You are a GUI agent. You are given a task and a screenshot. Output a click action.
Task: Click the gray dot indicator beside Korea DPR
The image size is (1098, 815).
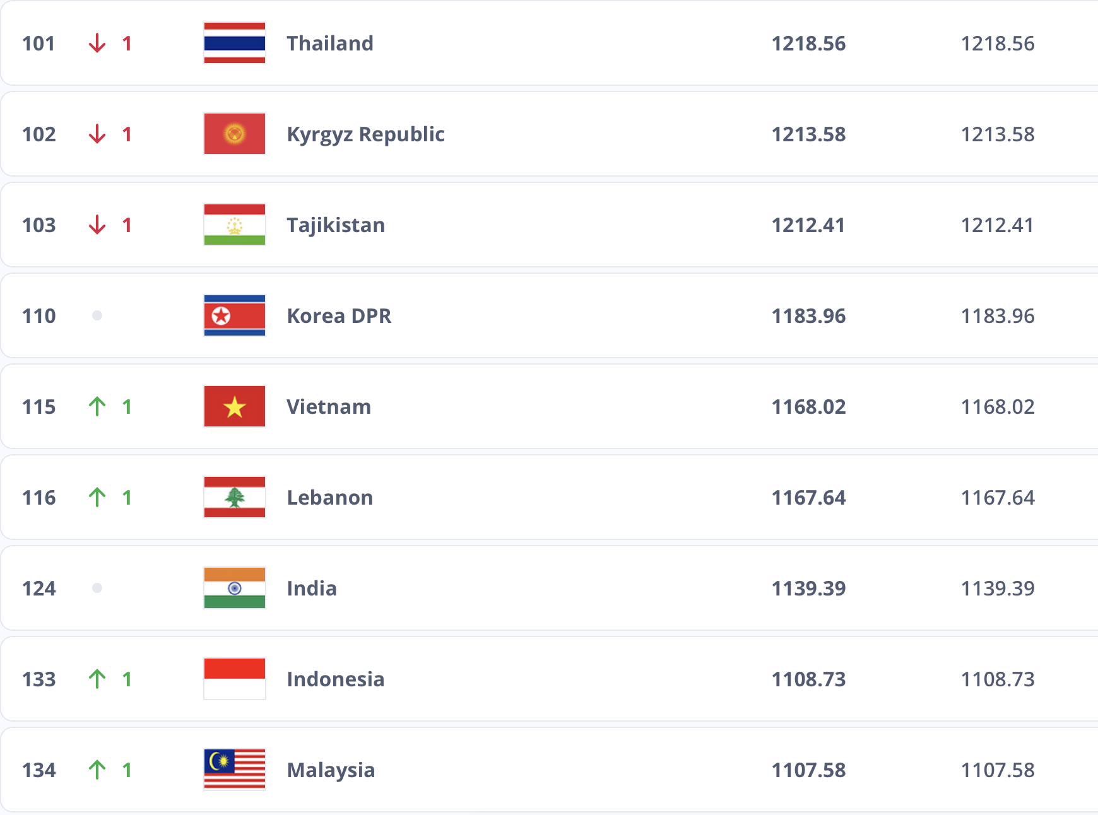pyautogui.click(x=97, y=315)
